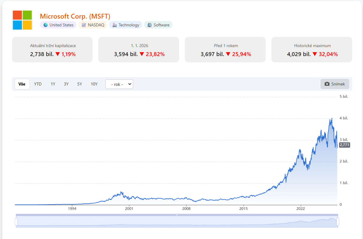Switch chart to 10Y range

pyautogui.click(x=94, y=84)
